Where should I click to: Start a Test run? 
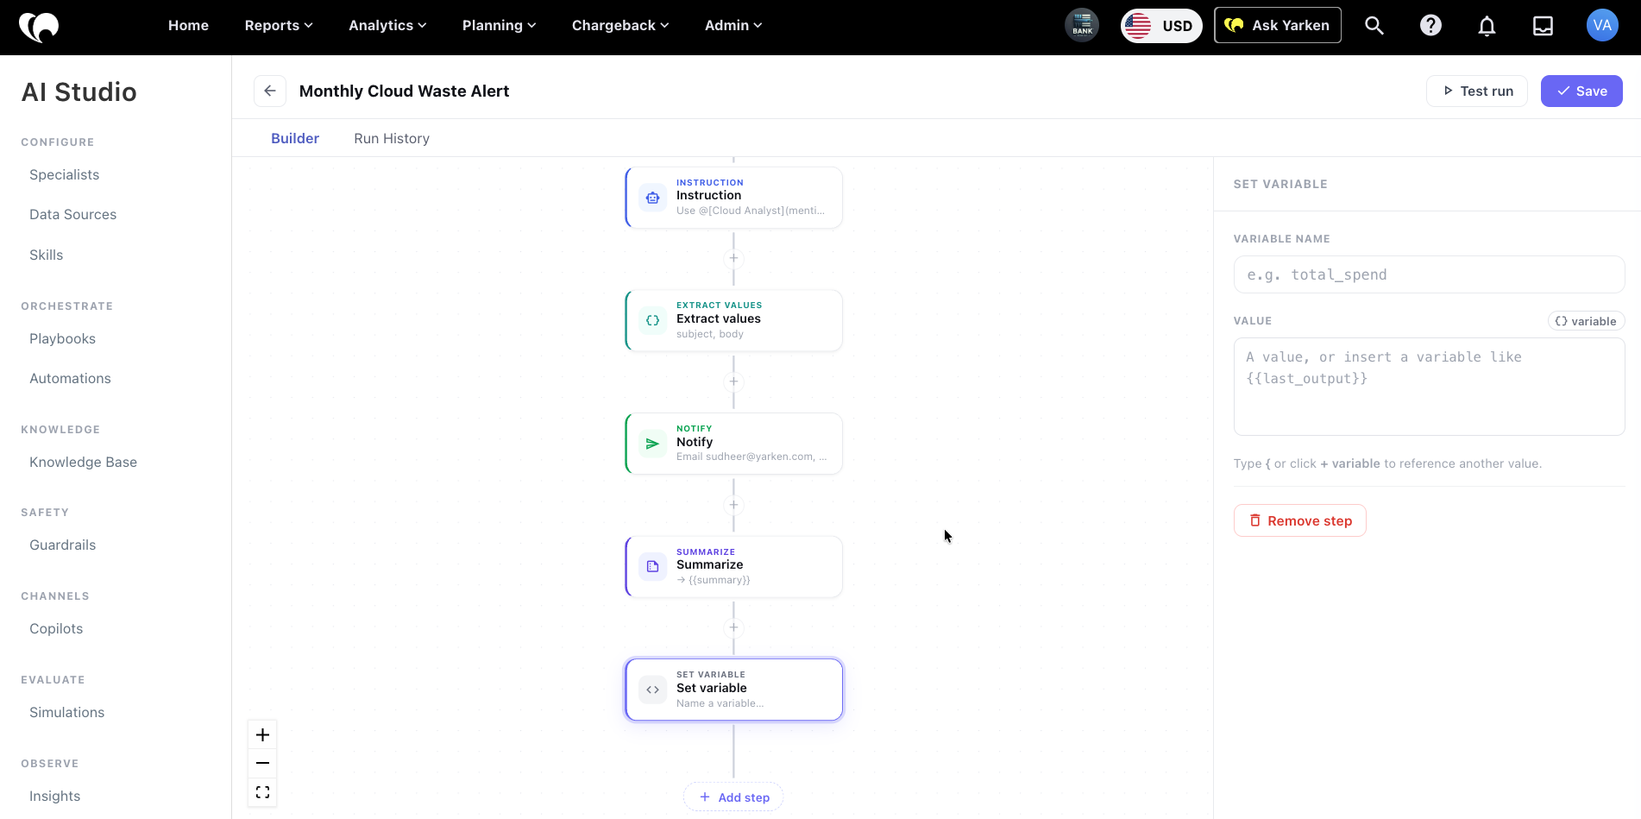point(1477,91)
